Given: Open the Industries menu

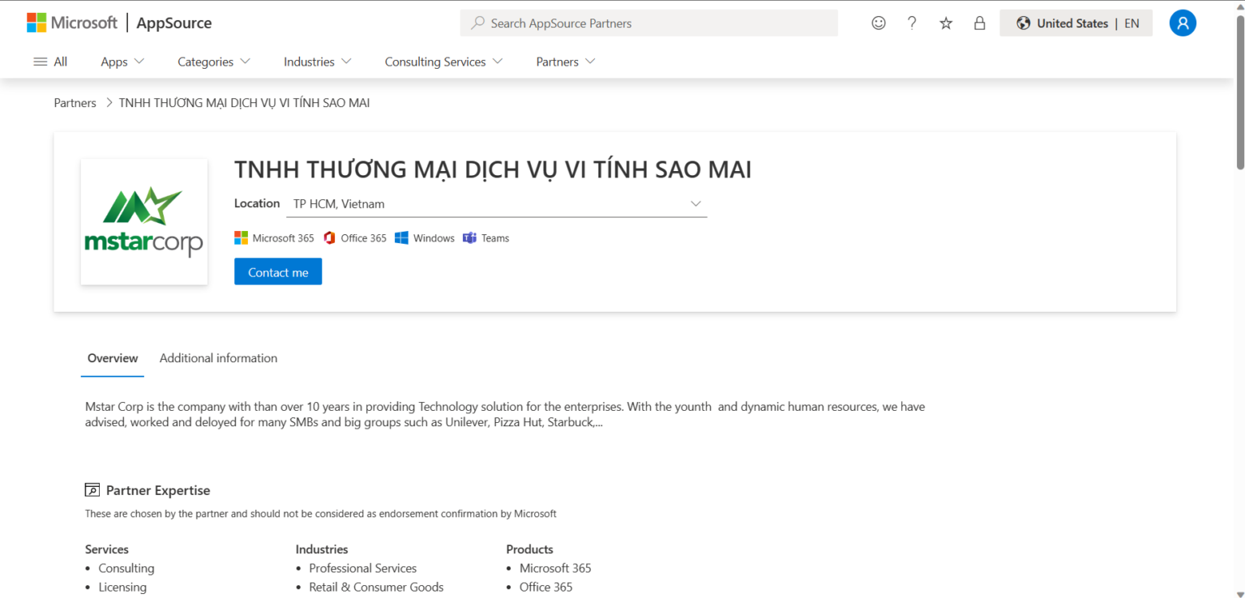Looking at the screenshot, I should click(x=316, y=62).
